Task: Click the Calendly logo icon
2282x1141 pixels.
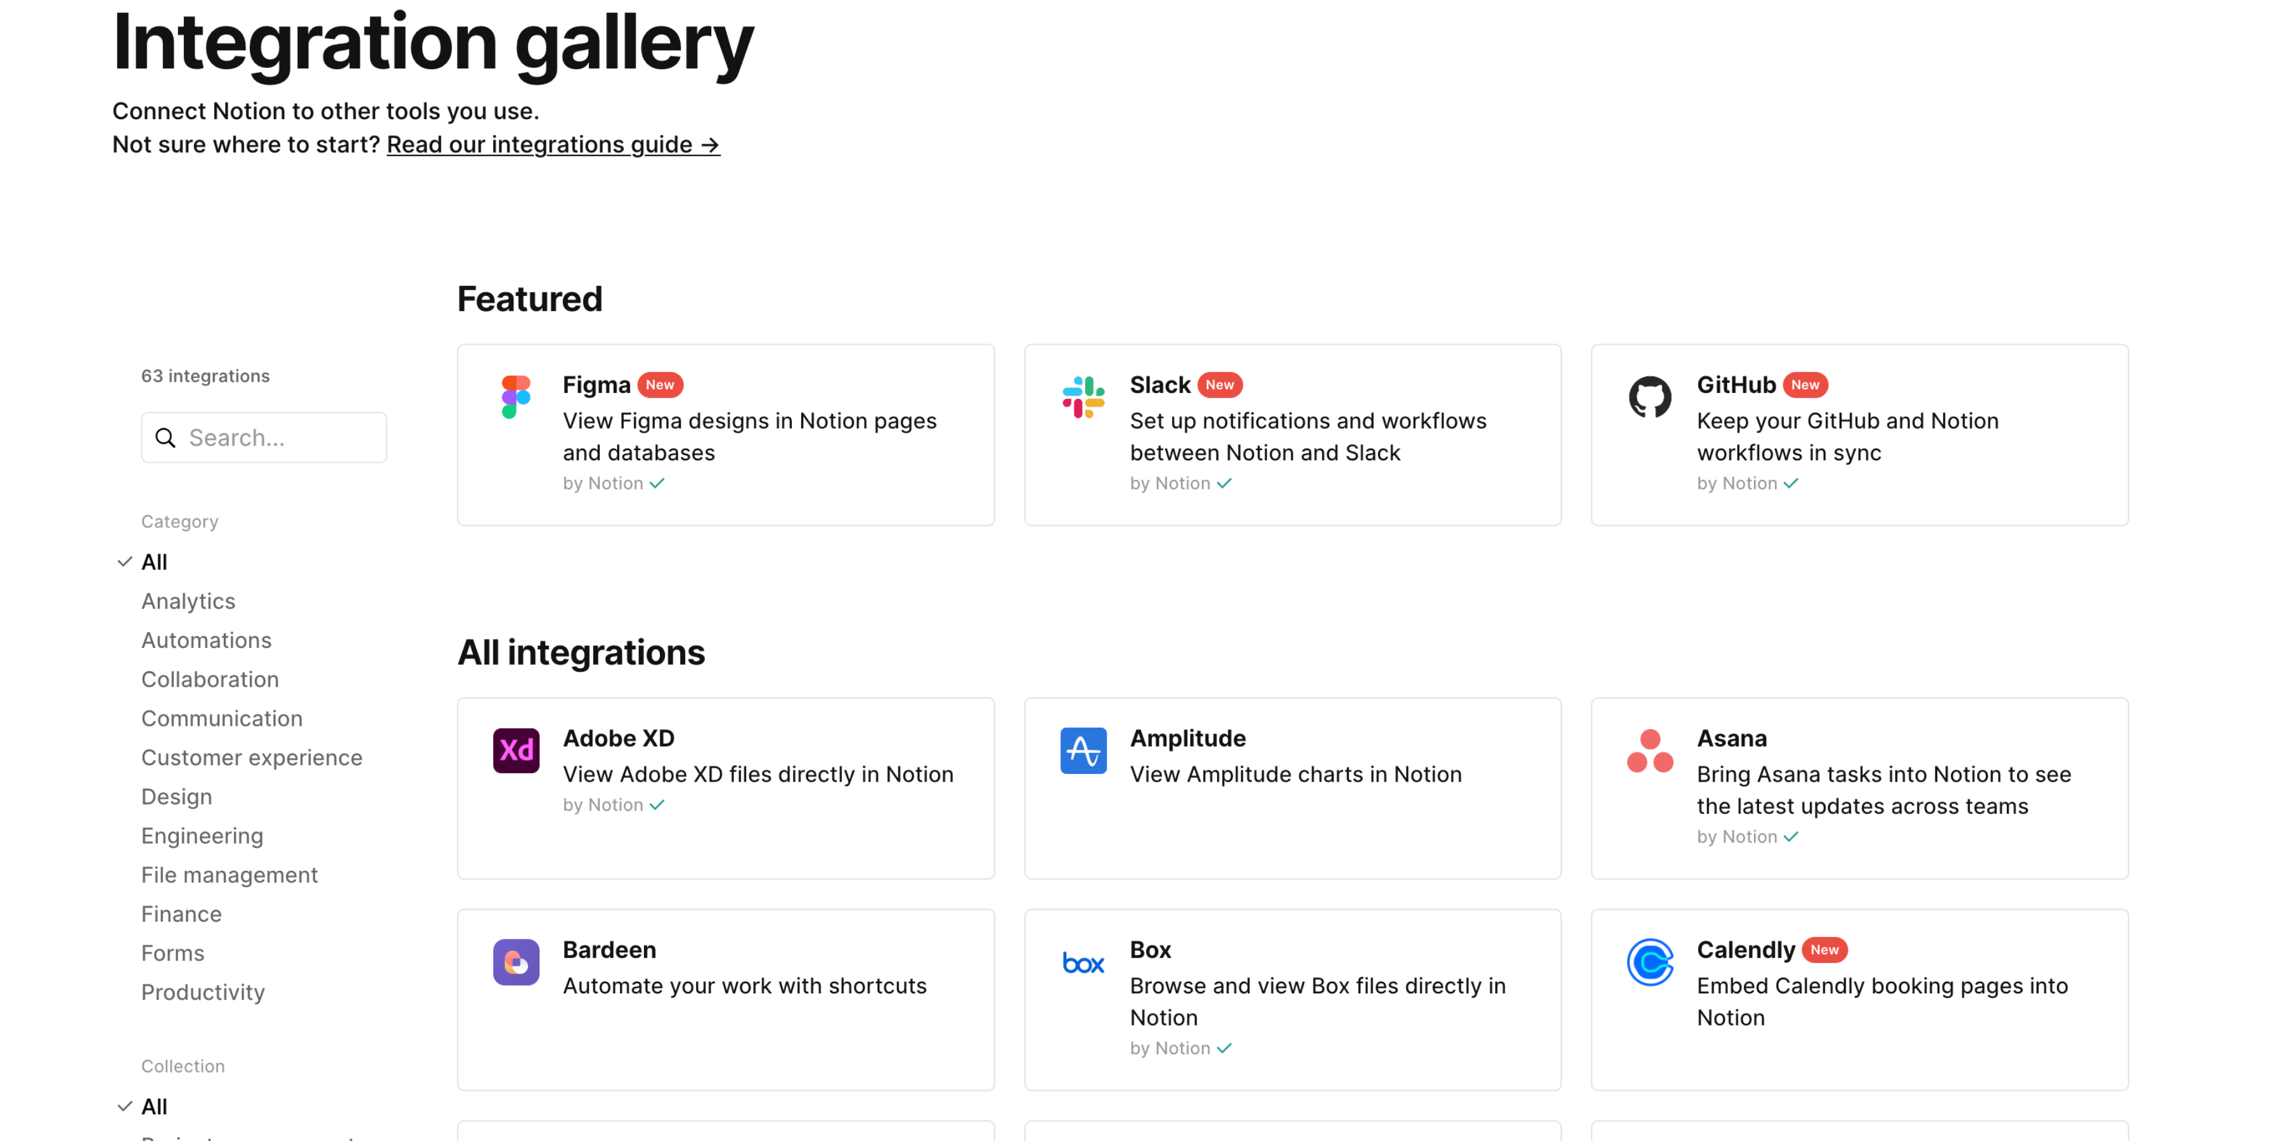Action: pyautogui.click(x=1649, y=962)
